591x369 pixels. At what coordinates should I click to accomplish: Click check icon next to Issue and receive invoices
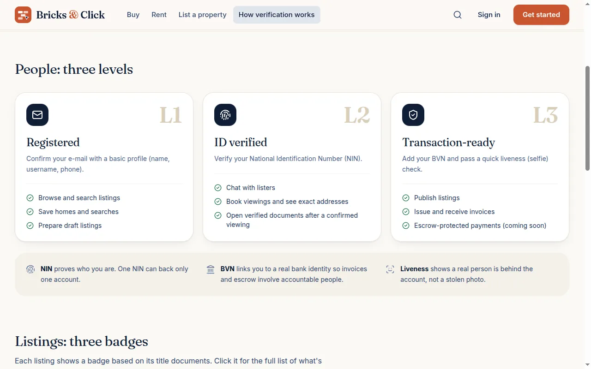click(x=406, y=212)
